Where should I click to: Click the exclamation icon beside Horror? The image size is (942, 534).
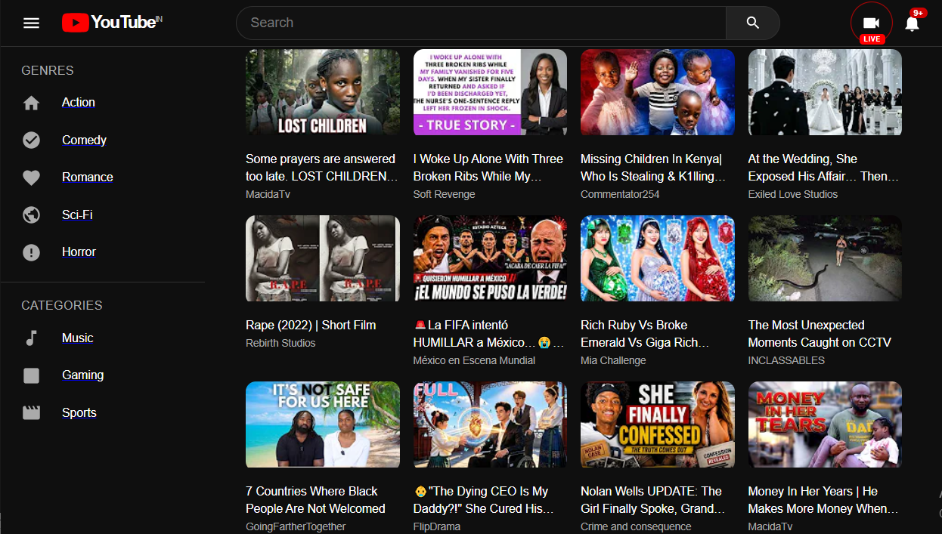pos(31,252)
